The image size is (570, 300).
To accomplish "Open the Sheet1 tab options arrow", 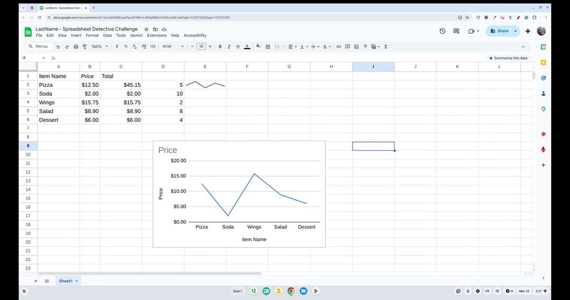I will pos(77,281).
